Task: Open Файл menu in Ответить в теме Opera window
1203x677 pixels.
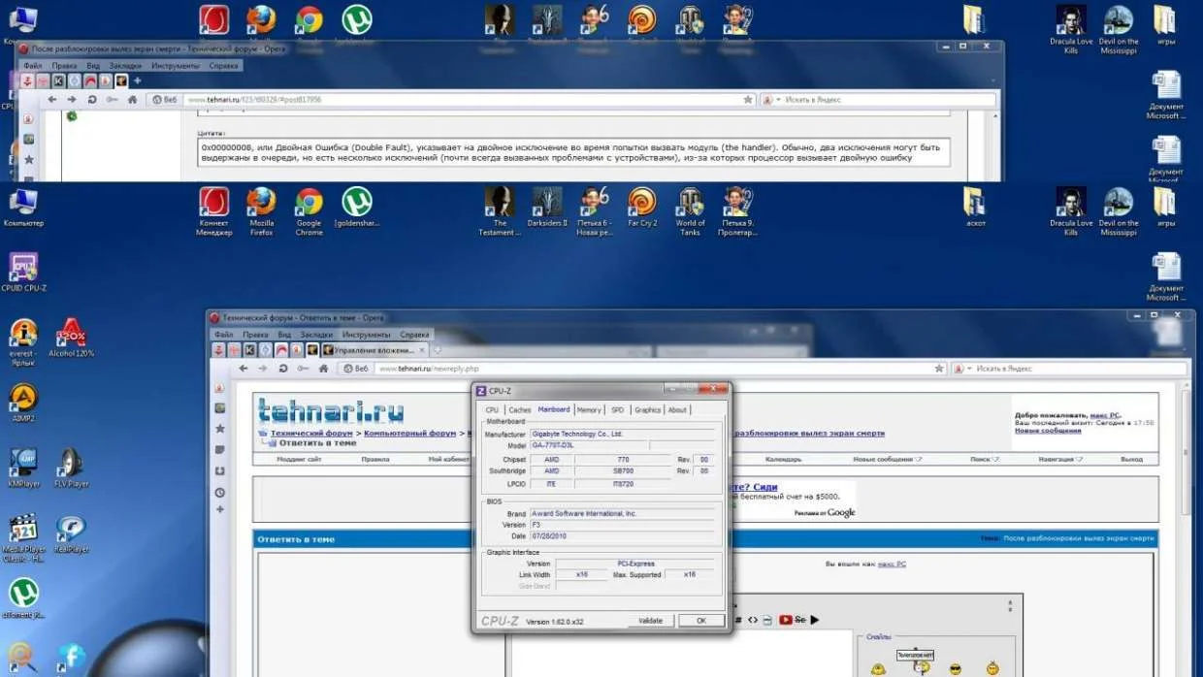Action: click(x=224, y=335)
